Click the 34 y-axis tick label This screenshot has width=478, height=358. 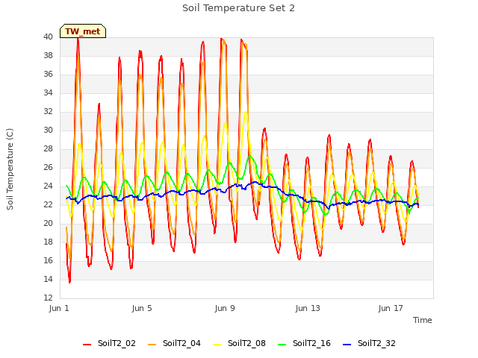[x=48, y=92]
